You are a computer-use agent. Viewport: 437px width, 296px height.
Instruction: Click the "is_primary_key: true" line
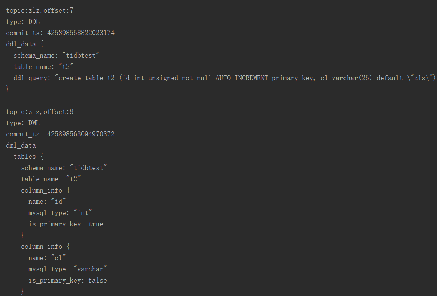coord(66,224)
